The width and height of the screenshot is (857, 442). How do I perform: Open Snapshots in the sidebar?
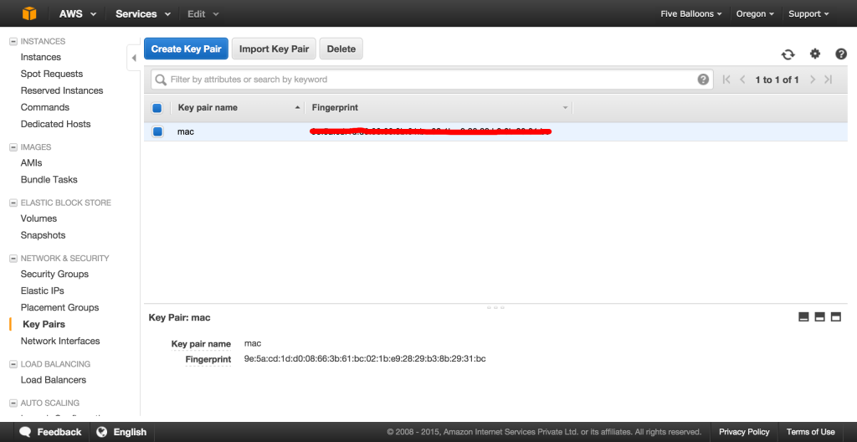(x=44, y=235)
